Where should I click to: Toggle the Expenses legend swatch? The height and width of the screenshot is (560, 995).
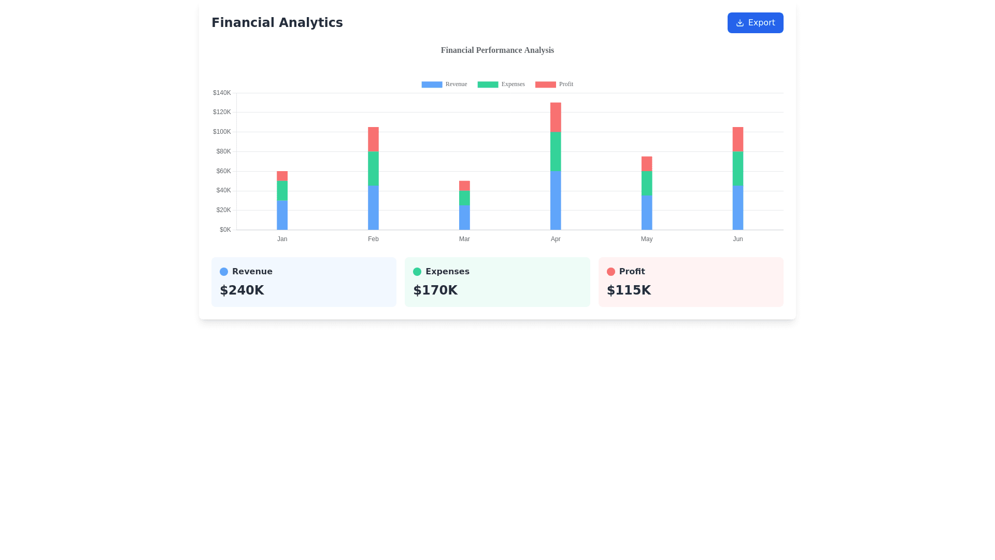coord(488,85)
